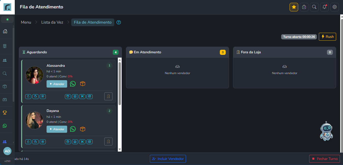The width and height of the screenshot is (343, 165).
Task: Click the robot assistant mascot
Action: [326, 131]
